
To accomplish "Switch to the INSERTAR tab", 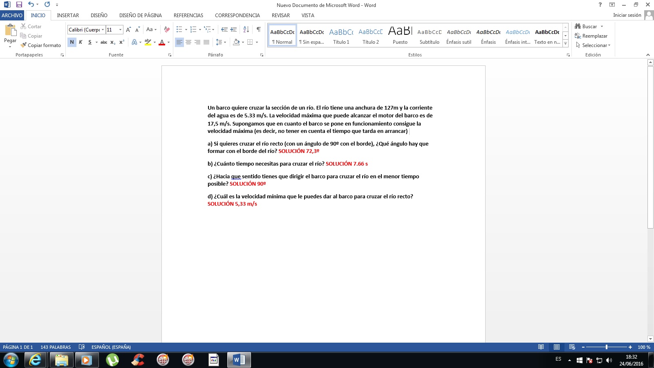I will tap(68, 16).
